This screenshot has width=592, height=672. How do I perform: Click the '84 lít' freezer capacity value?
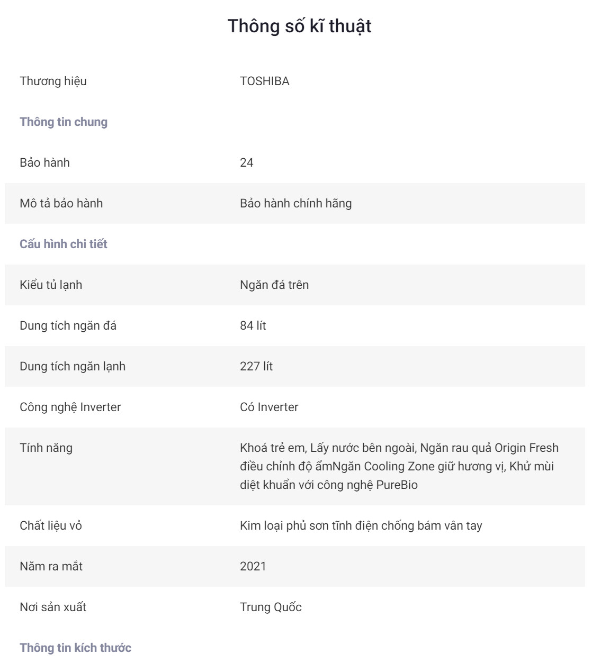pos(253,325)
